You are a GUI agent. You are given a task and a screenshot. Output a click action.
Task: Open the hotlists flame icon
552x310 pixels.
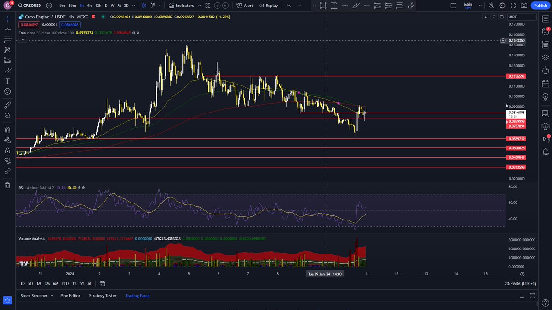click(x=546, y=70)
